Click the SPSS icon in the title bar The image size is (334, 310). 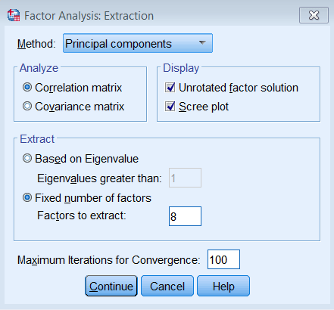pos(14,15)
